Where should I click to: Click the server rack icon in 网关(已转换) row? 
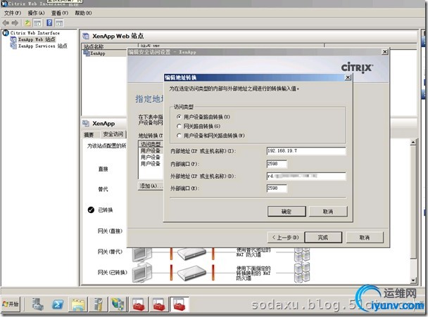301,272
